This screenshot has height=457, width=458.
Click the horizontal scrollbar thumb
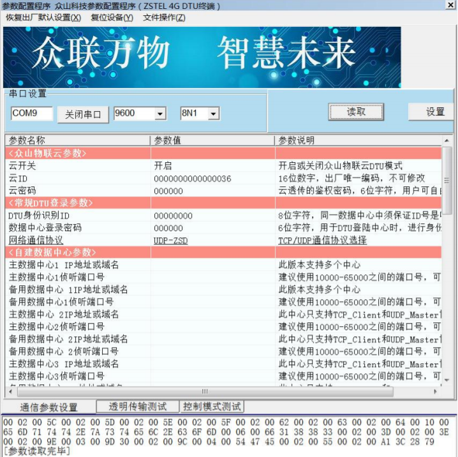coord(205,391)
